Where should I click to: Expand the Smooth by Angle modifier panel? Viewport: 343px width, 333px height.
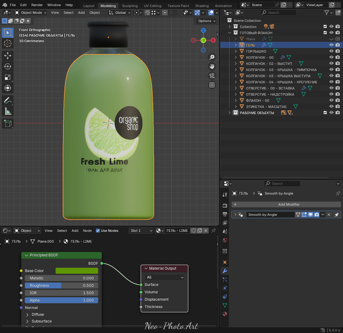235,215
